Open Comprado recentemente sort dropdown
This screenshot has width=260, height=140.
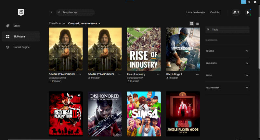pos(84,23)
